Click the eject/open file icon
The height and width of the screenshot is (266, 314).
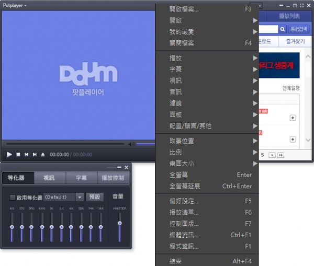point(43,154)
